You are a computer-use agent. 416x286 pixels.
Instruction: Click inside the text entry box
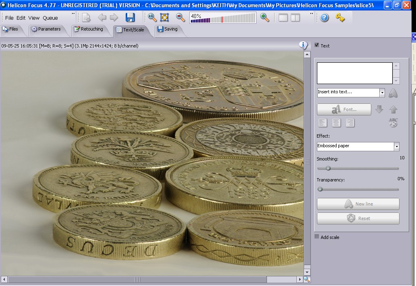click(x=354, y=73)
